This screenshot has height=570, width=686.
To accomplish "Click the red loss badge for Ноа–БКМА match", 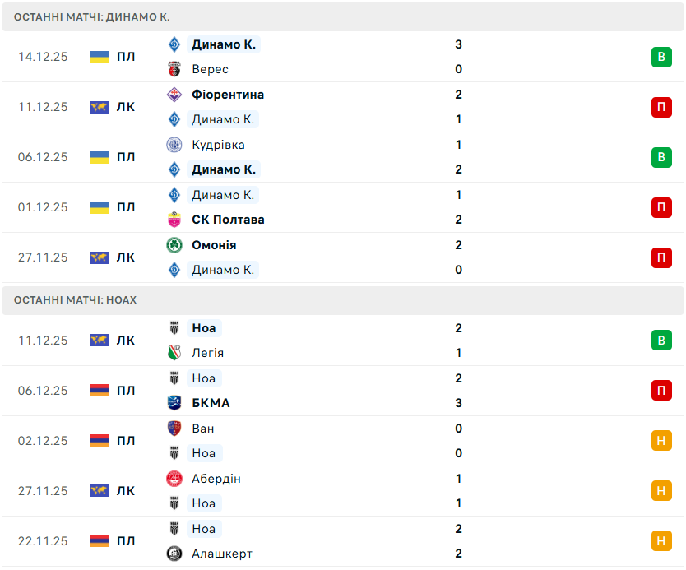I will click(x=661, y=391).
